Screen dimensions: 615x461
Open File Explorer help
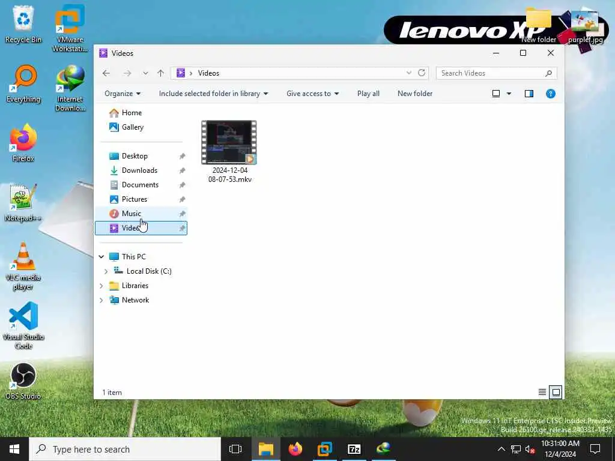pos(550,94)
